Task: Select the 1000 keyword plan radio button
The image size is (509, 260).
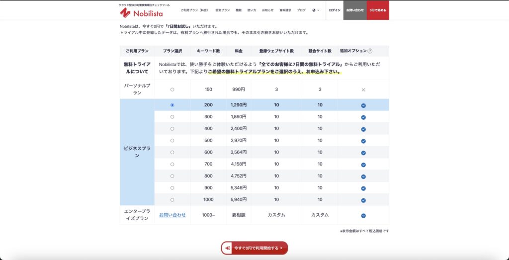Action: coord(172,200)
